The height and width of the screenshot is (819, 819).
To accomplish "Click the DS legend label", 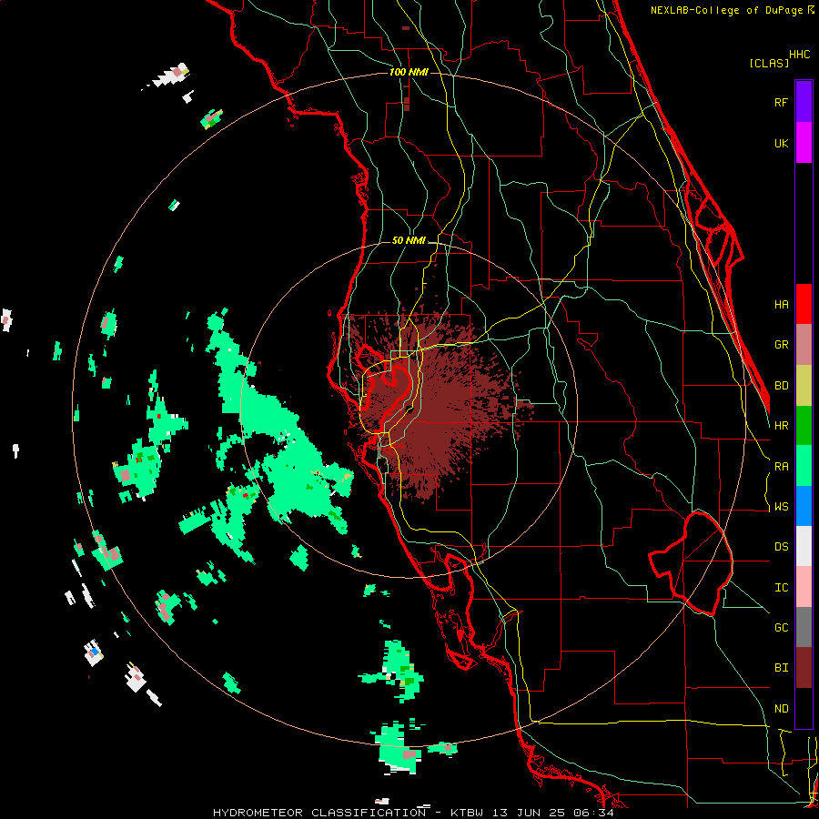I will click(781, 547).
